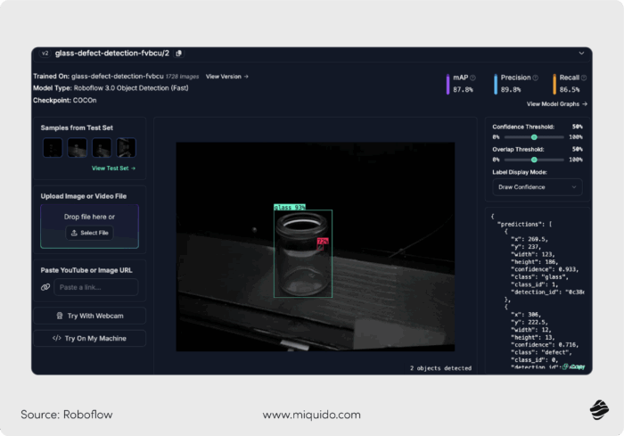Open the View Test Set link
624x436 pixels.
[x=113, y=169]
